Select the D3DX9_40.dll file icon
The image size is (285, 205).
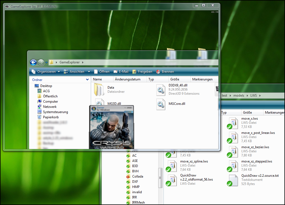161,89
